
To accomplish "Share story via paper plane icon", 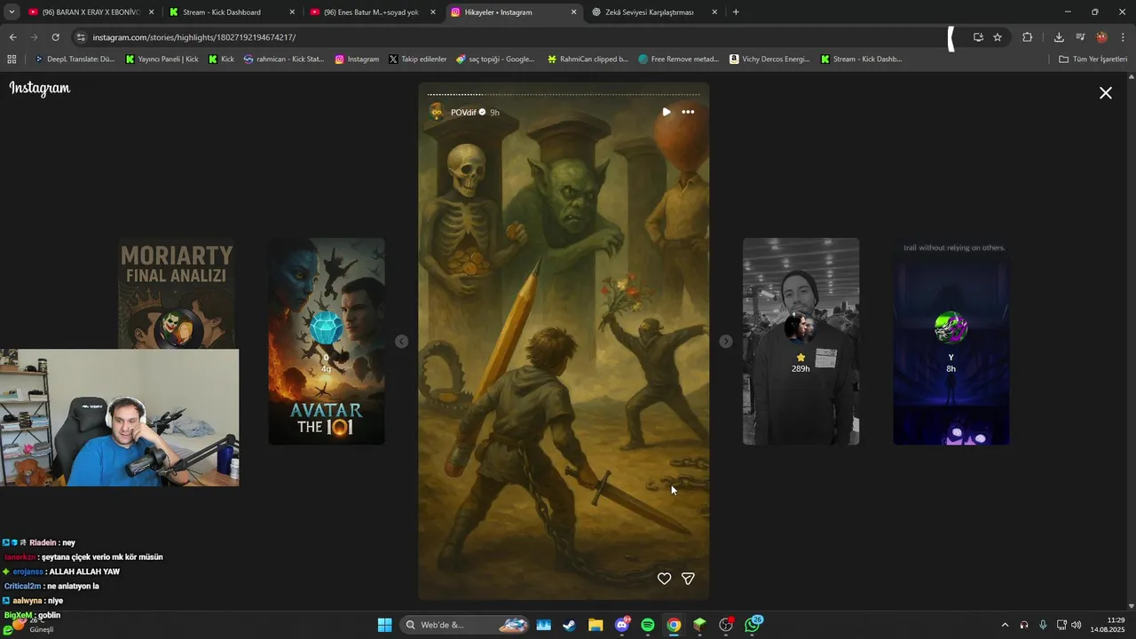I will click(x=688, y=579).
